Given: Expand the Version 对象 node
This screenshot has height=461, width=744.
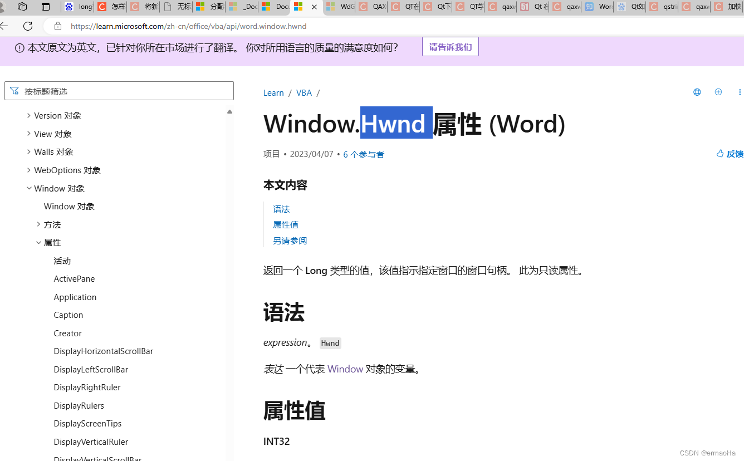Looking at the screenshot, I should pos(29,115).
